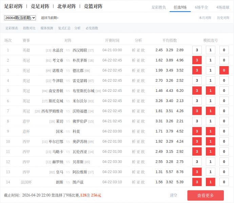The image size is (234, 203).
Task: Open the 本月对阵 link
Action: (x=205, y=18)
